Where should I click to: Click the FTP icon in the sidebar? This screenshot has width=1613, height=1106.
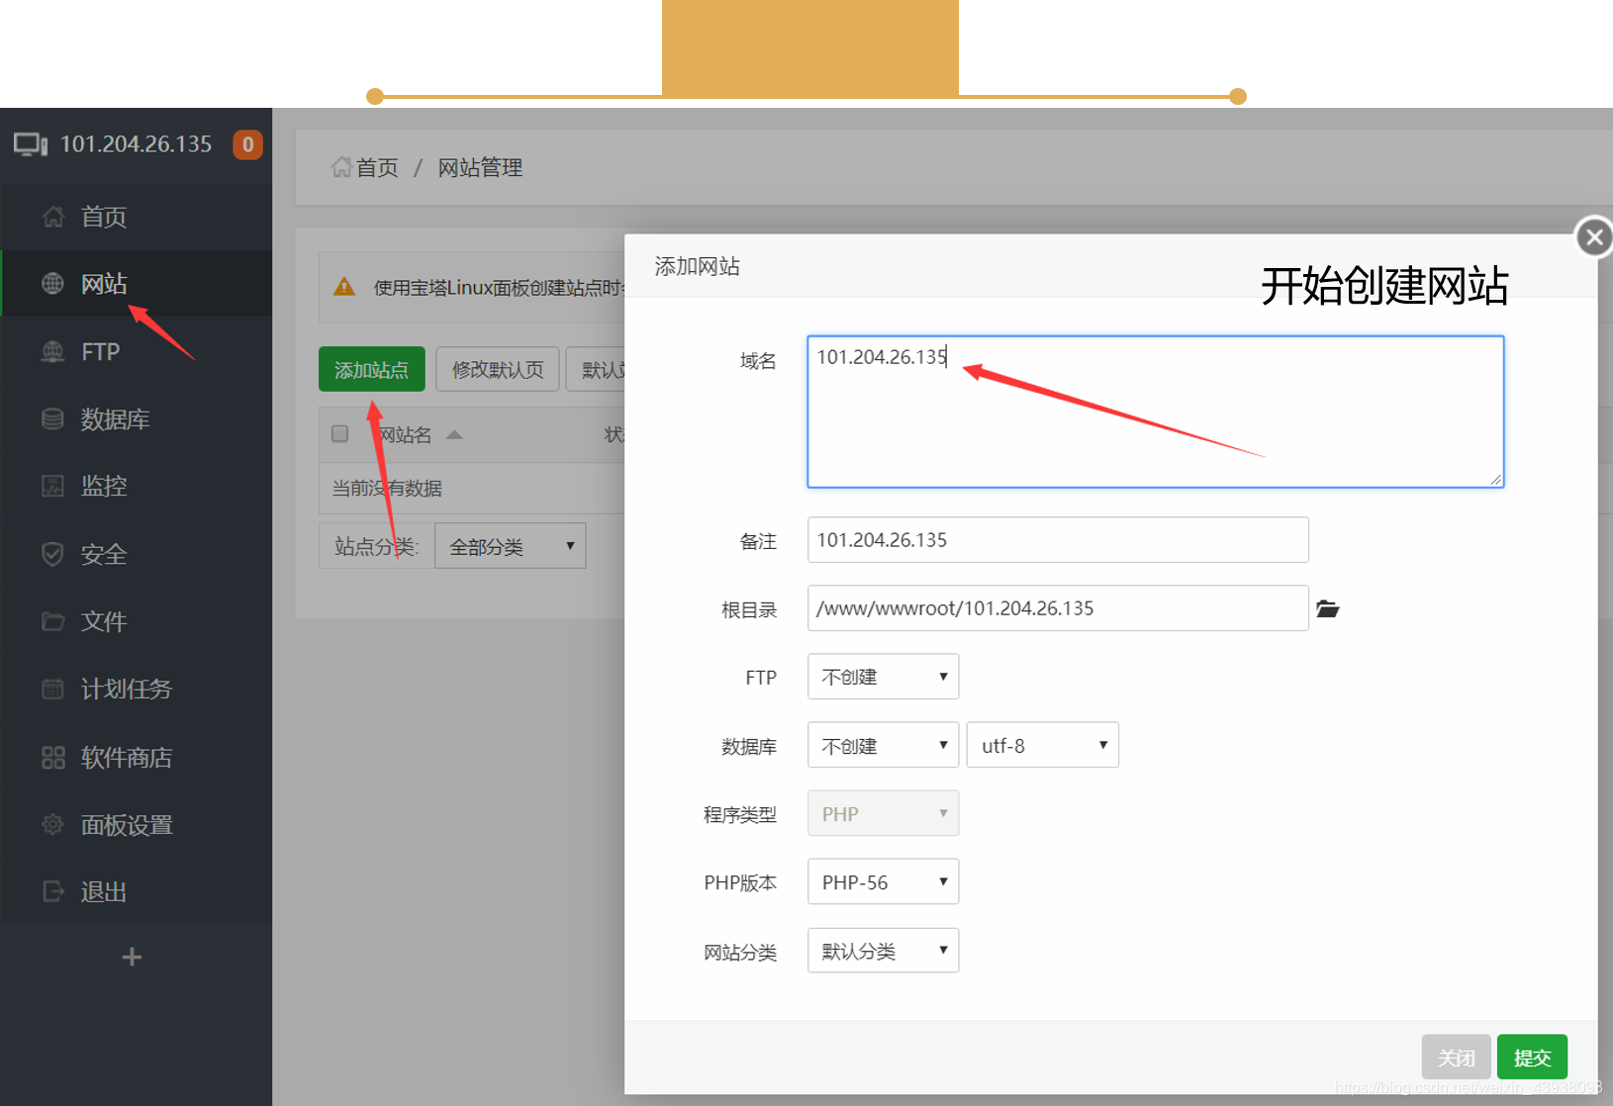(x=53, y=351)
